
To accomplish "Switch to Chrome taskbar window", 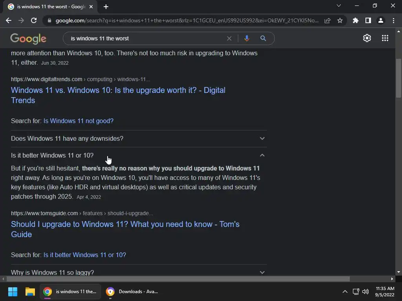I will [x=70, y=292].
